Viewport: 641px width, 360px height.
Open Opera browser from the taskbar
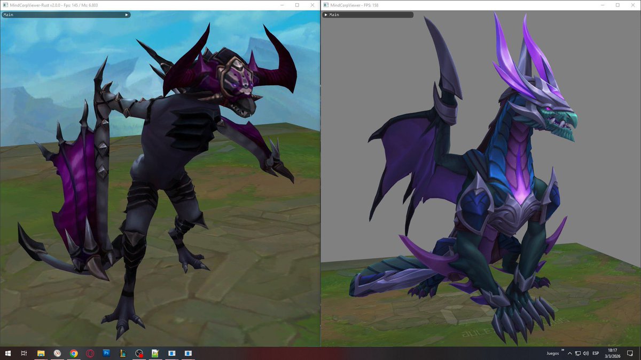pos(90,353)
